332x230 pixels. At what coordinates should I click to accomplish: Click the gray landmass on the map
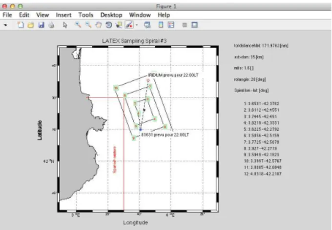pyautogui.click(x=71, y=127)
